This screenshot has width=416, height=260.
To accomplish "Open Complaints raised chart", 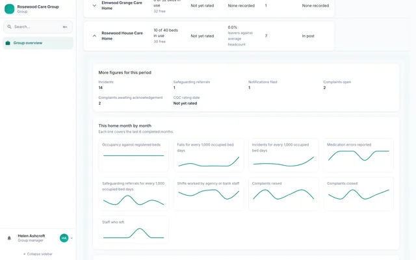I will 283,194.
